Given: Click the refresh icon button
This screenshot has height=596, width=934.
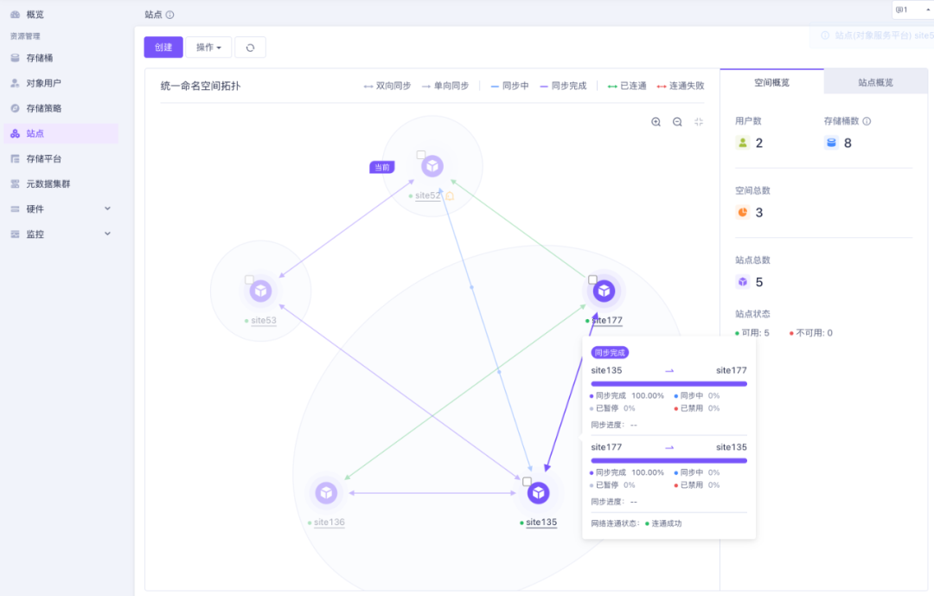Looking at the screenshot, I should [x=250, y=48].
